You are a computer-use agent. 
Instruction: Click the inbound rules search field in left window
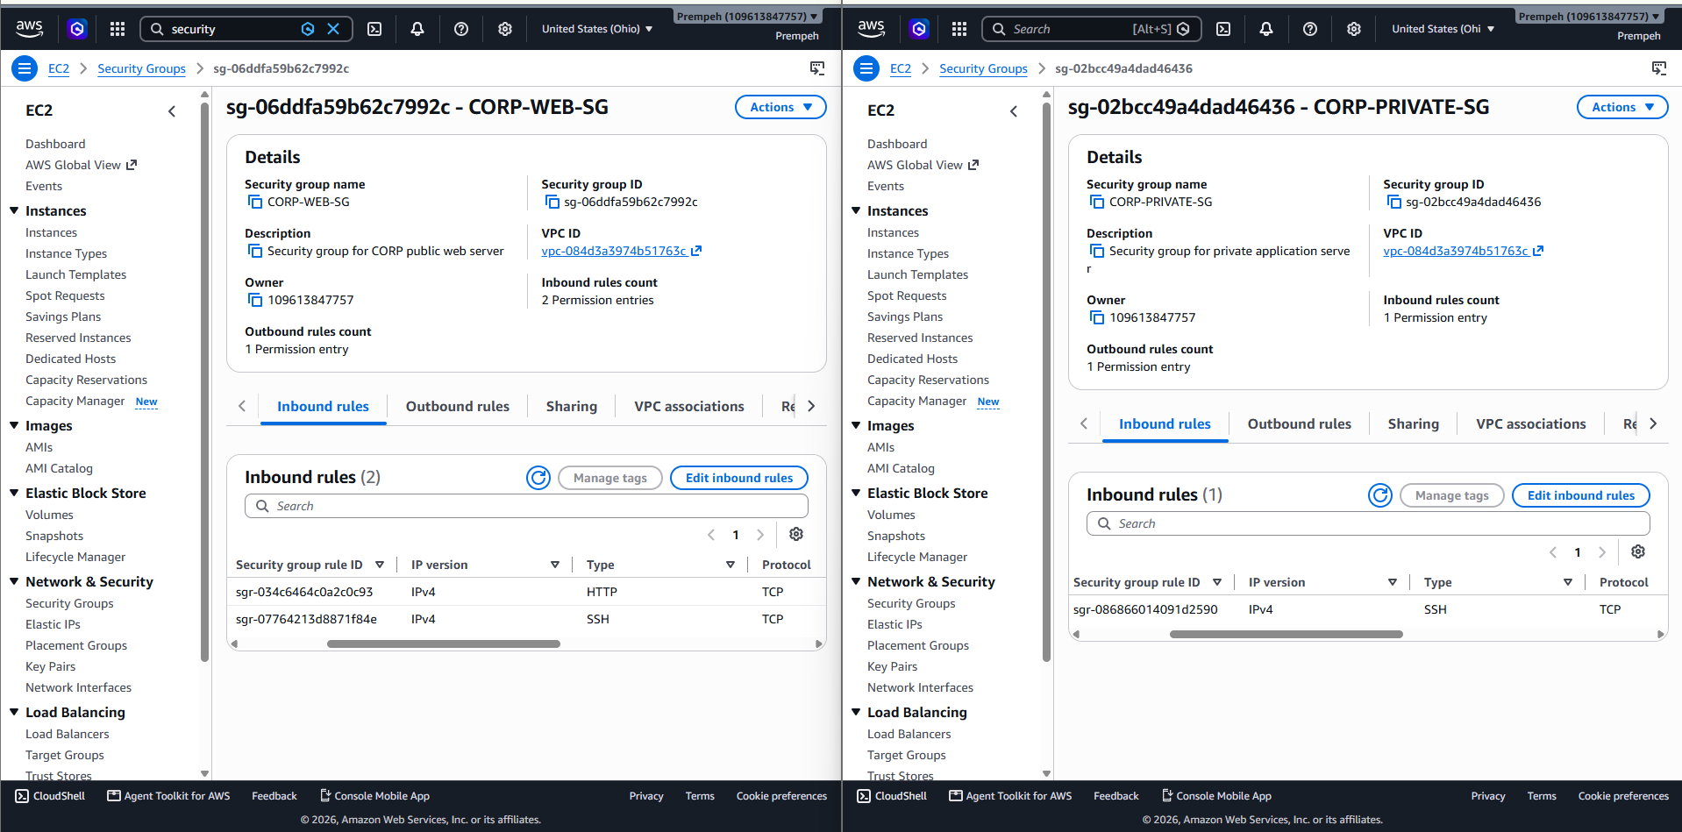click(x=526, y=506)
